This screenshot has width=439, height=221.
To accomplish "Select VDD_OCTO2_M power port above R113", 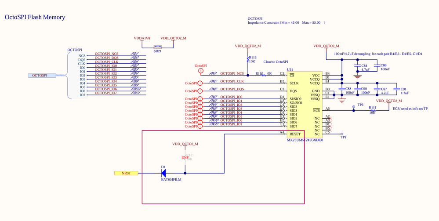I will click(x=248, y=47).
